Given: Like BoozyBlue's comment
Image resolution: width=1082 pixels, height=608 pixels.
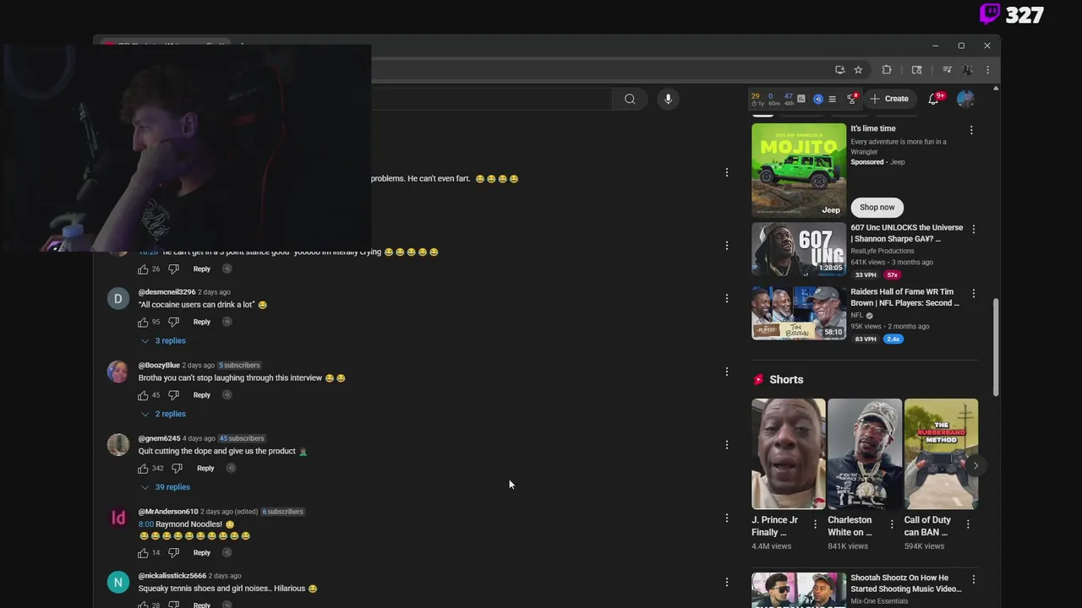Looking at the screenshot, I should tap(143, 395).
